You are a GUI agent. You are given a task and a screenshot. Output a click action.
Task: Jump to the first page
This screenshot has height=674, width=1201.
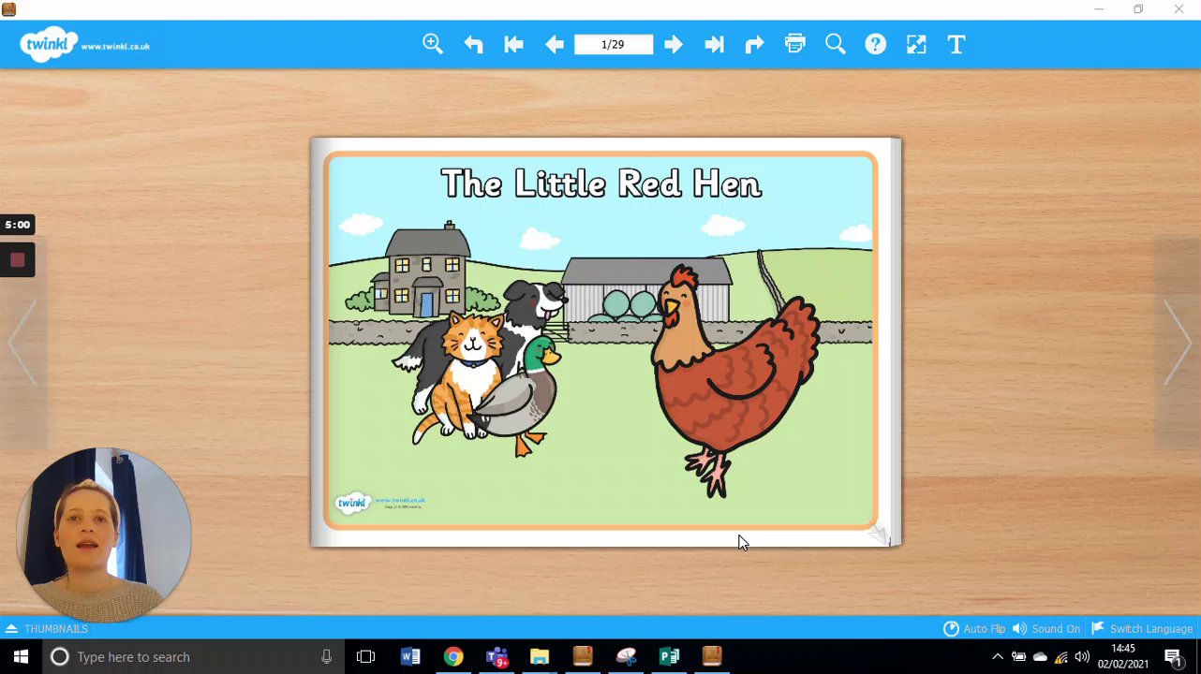513,44
